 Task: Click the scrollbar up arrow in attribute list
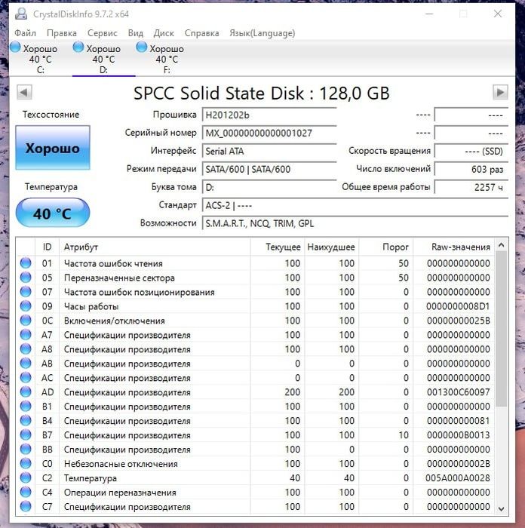[x=501, y=245]
